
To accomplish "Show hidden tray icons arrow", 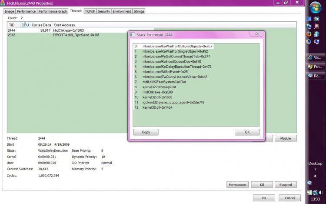I will [315, 176].
